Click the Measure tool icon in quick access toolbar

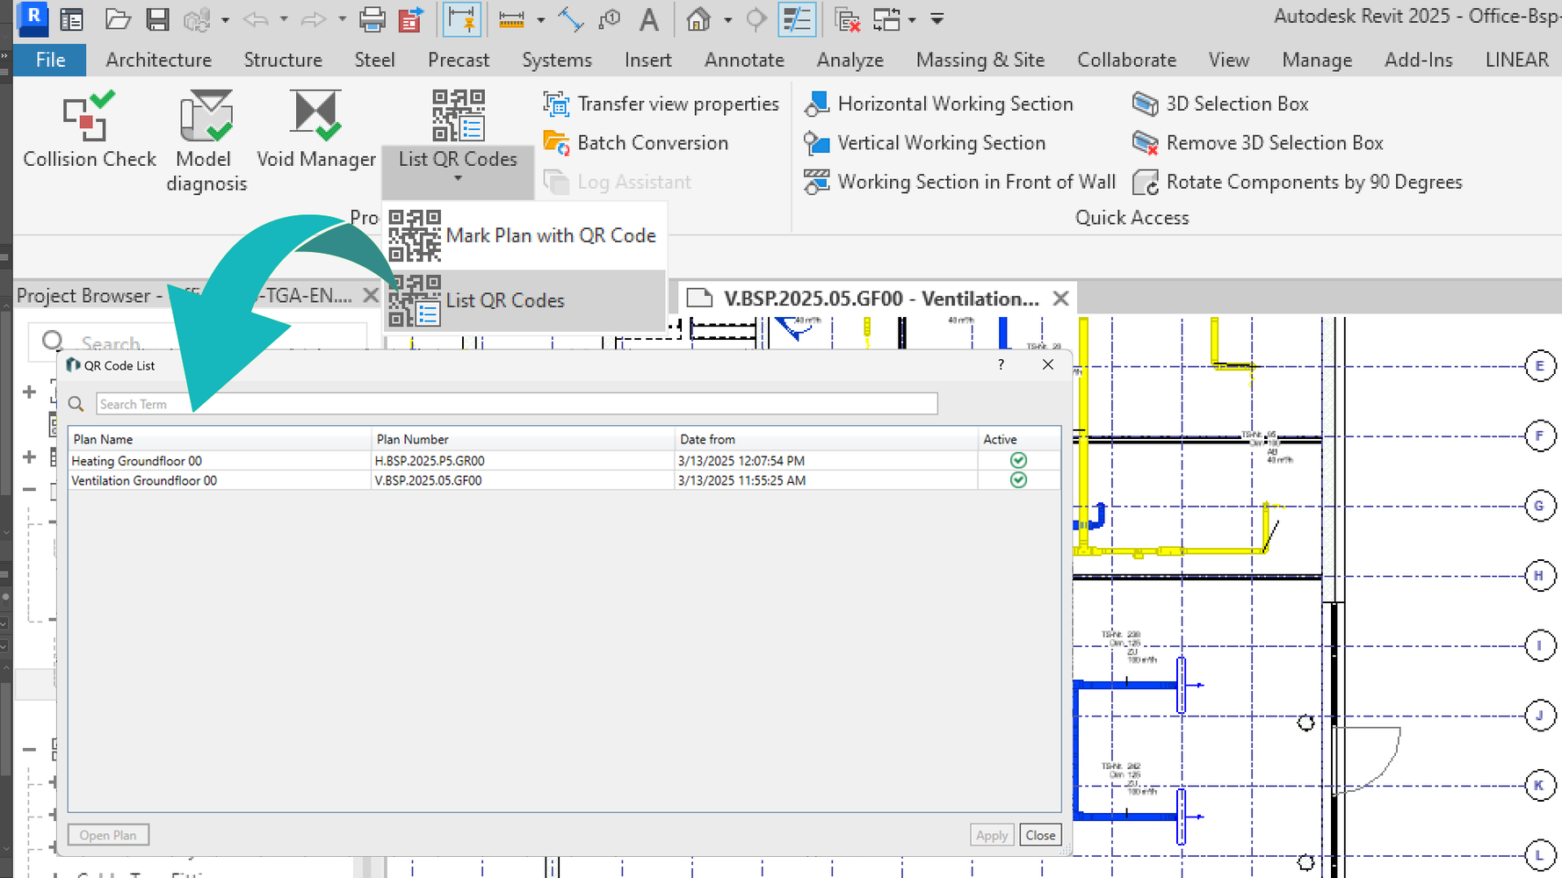click(x=511, y=19)
